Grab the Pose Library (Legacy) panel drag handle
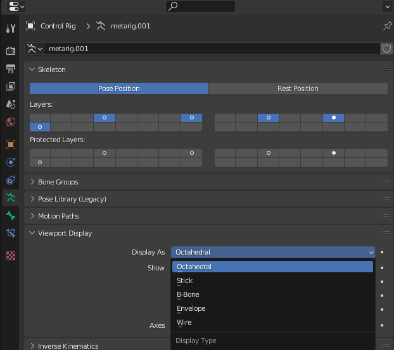The height and width of the screenshot is (350, 394). click(386, 198)
